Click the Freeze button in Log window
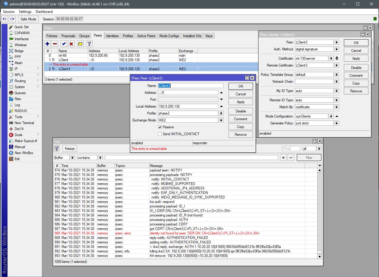This screenshot has width=379, height=277. (x=70, y=149)
